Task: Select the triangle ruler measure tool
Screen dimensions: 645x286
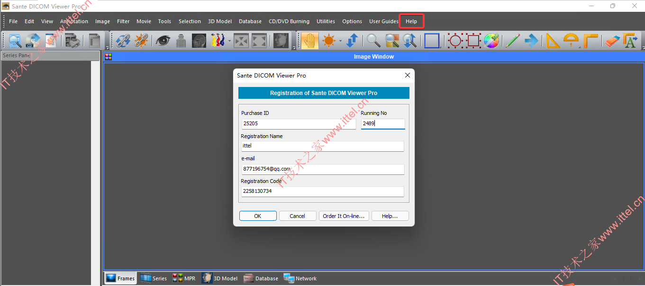Action: tap(553, 41)
